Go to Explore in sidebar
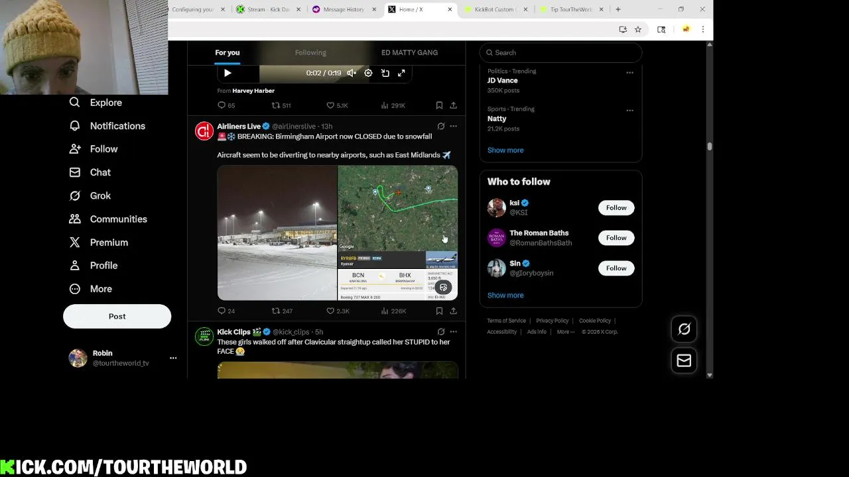Viewport: 849px width, 477px height. pos(96,103)
